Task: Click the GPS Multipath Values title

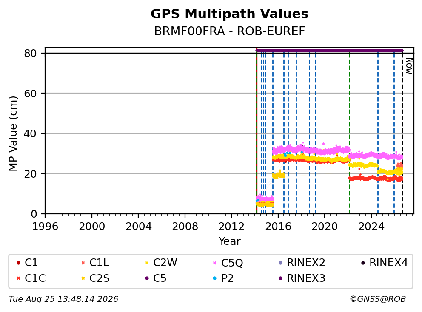Action: tap(229, 14)
